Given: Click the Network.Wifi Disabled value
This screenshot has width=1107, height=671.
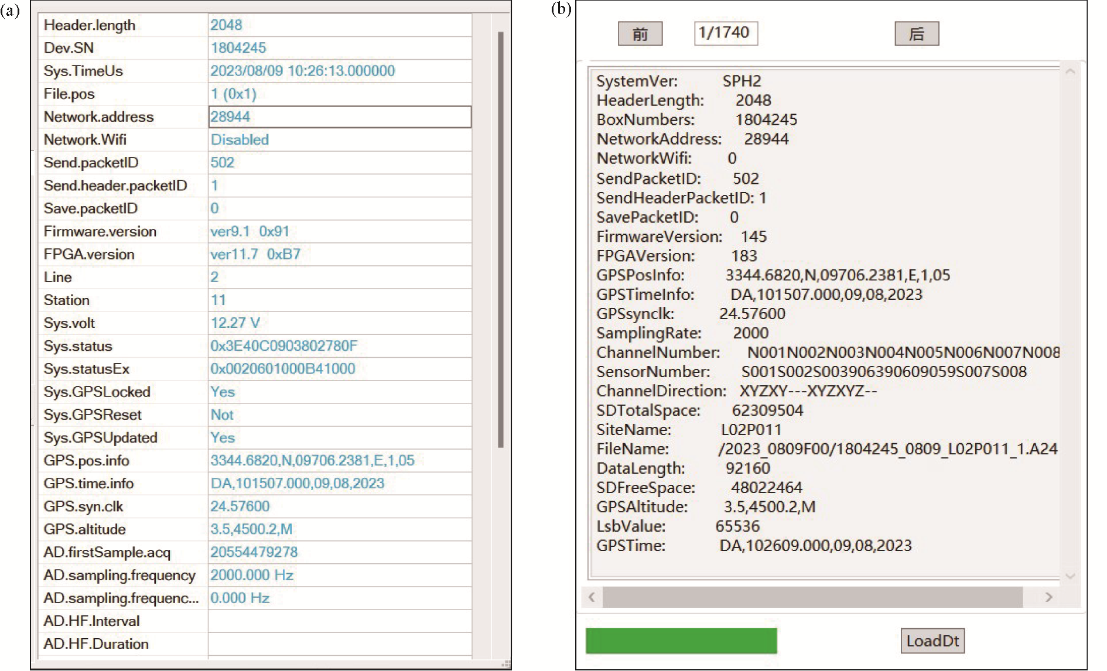Looking at the screenshot, I should coord(240,140).
